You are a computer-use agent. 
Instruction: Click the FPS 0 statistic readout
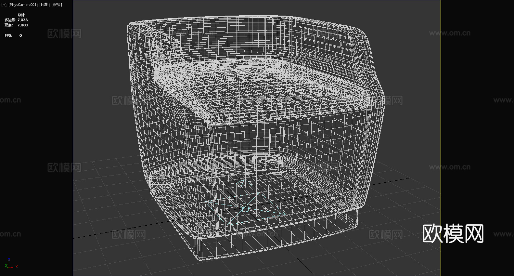[x=13, y=35]
